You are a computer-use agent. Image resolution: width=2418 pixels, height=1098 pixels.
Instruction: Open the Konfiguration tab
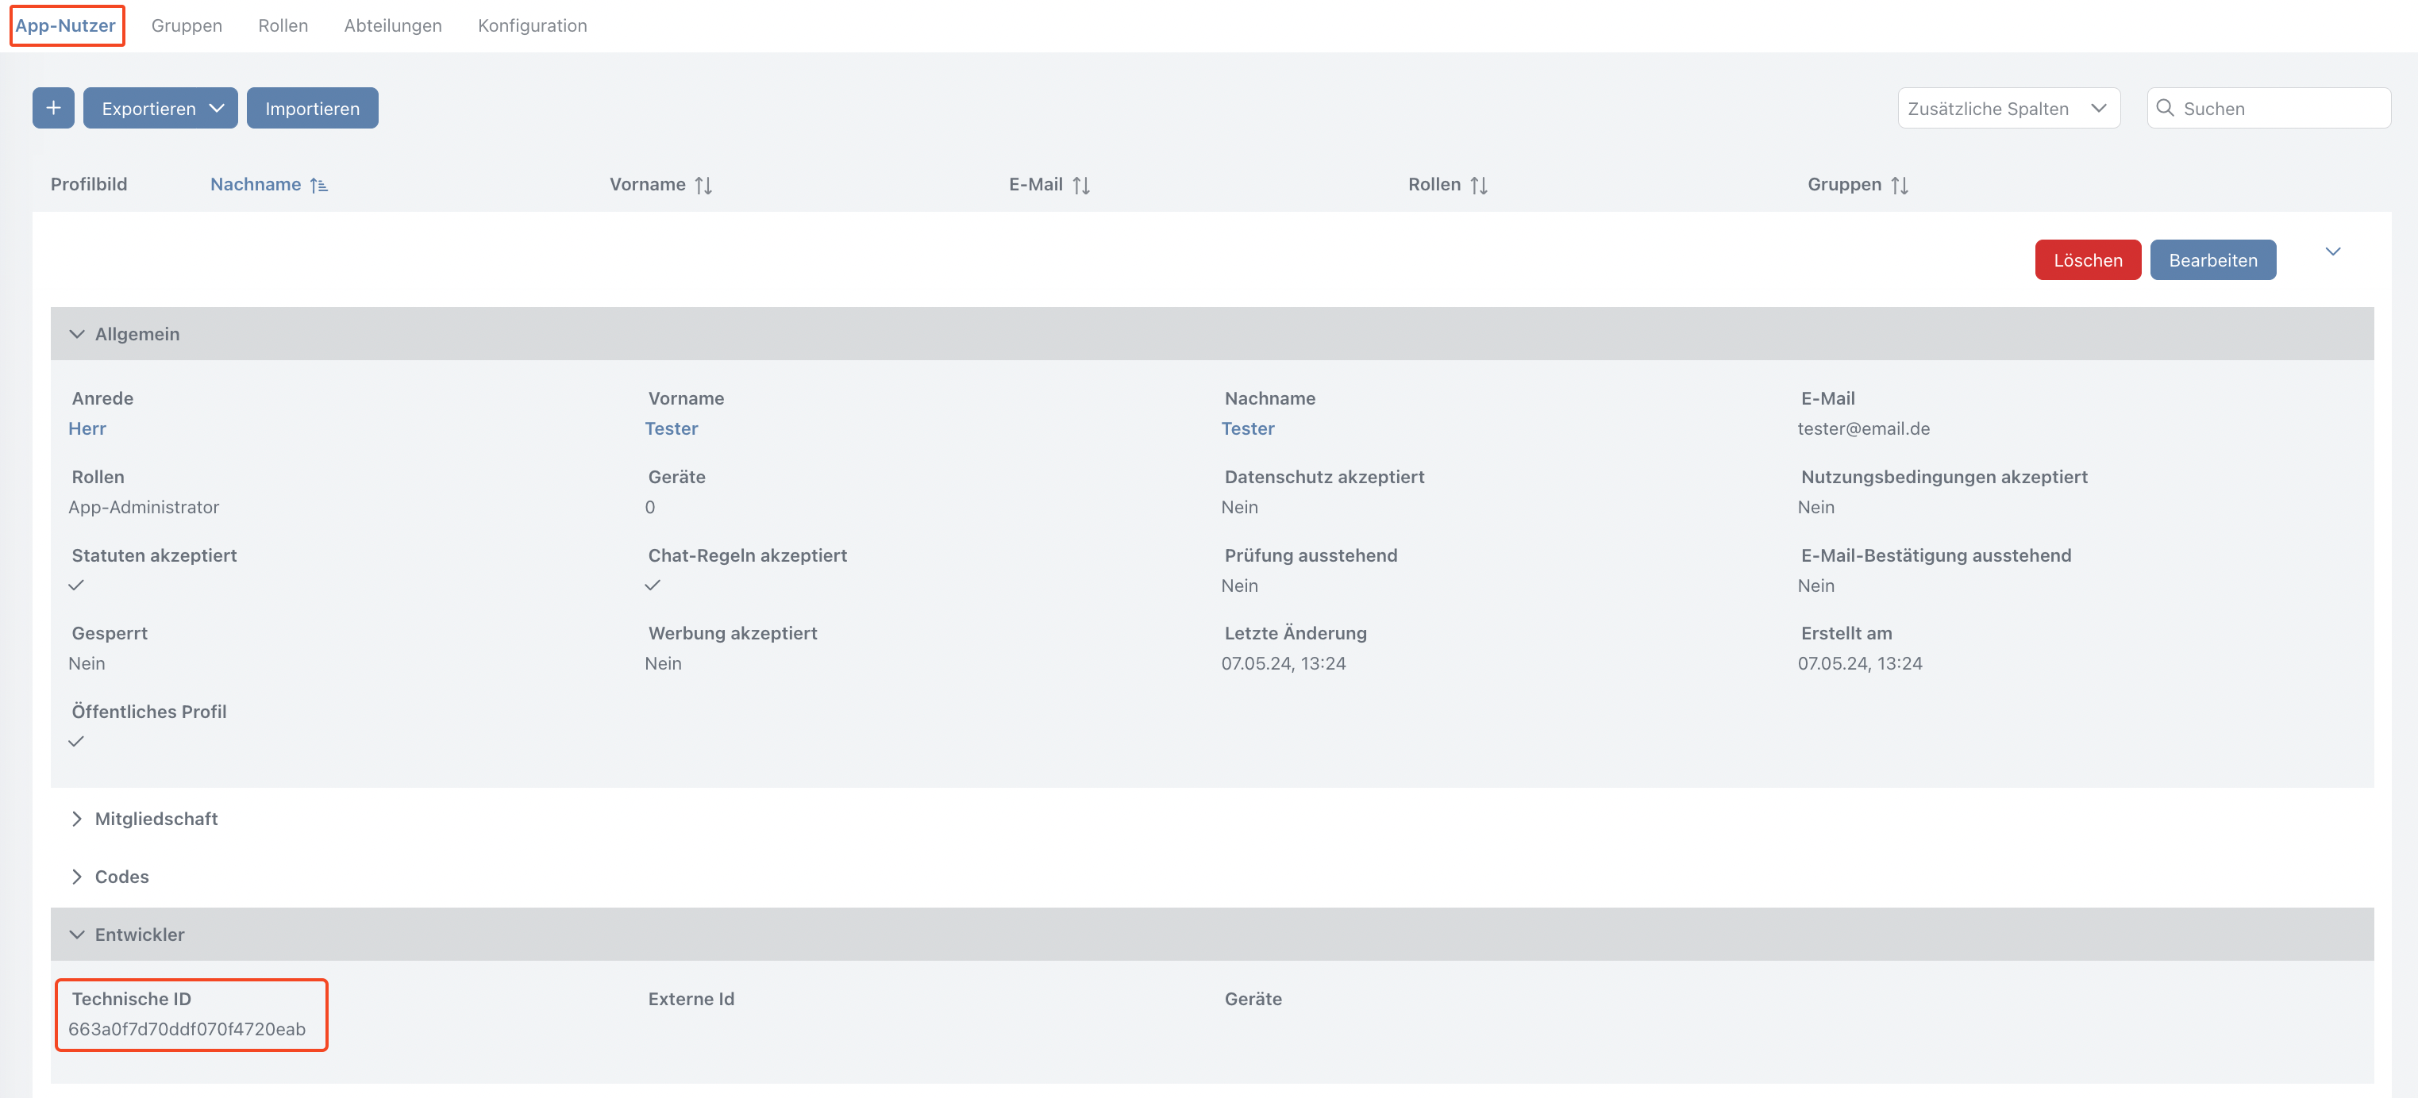532,25
